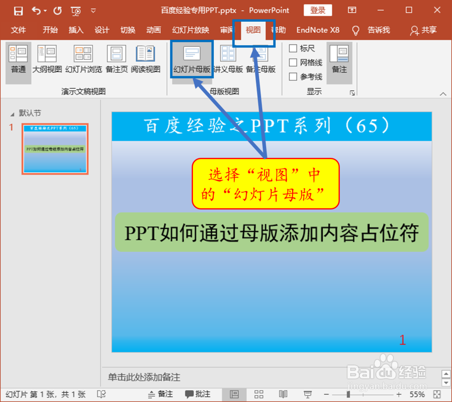Screen dimensions: 452x402
Task: Select reading view icon in status bar
Action: pyautogui.click(x=283, y=394)
